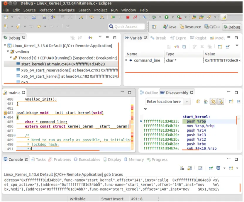Click Refresh icon in the Disassembly view

[x=198, y=102]
